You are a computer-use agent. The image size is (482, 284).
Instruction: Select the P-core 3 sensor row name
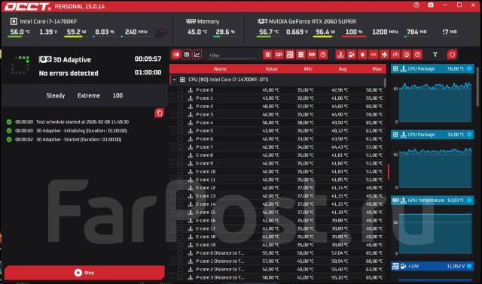[x=204, y=114]
